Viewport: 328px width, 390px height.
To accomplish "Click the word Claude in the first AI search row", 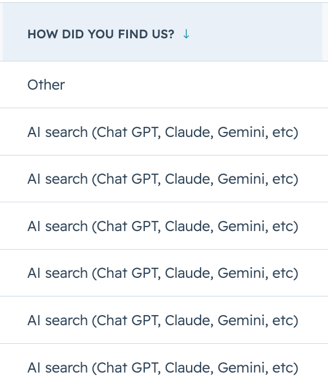I will tap(189, 132).
